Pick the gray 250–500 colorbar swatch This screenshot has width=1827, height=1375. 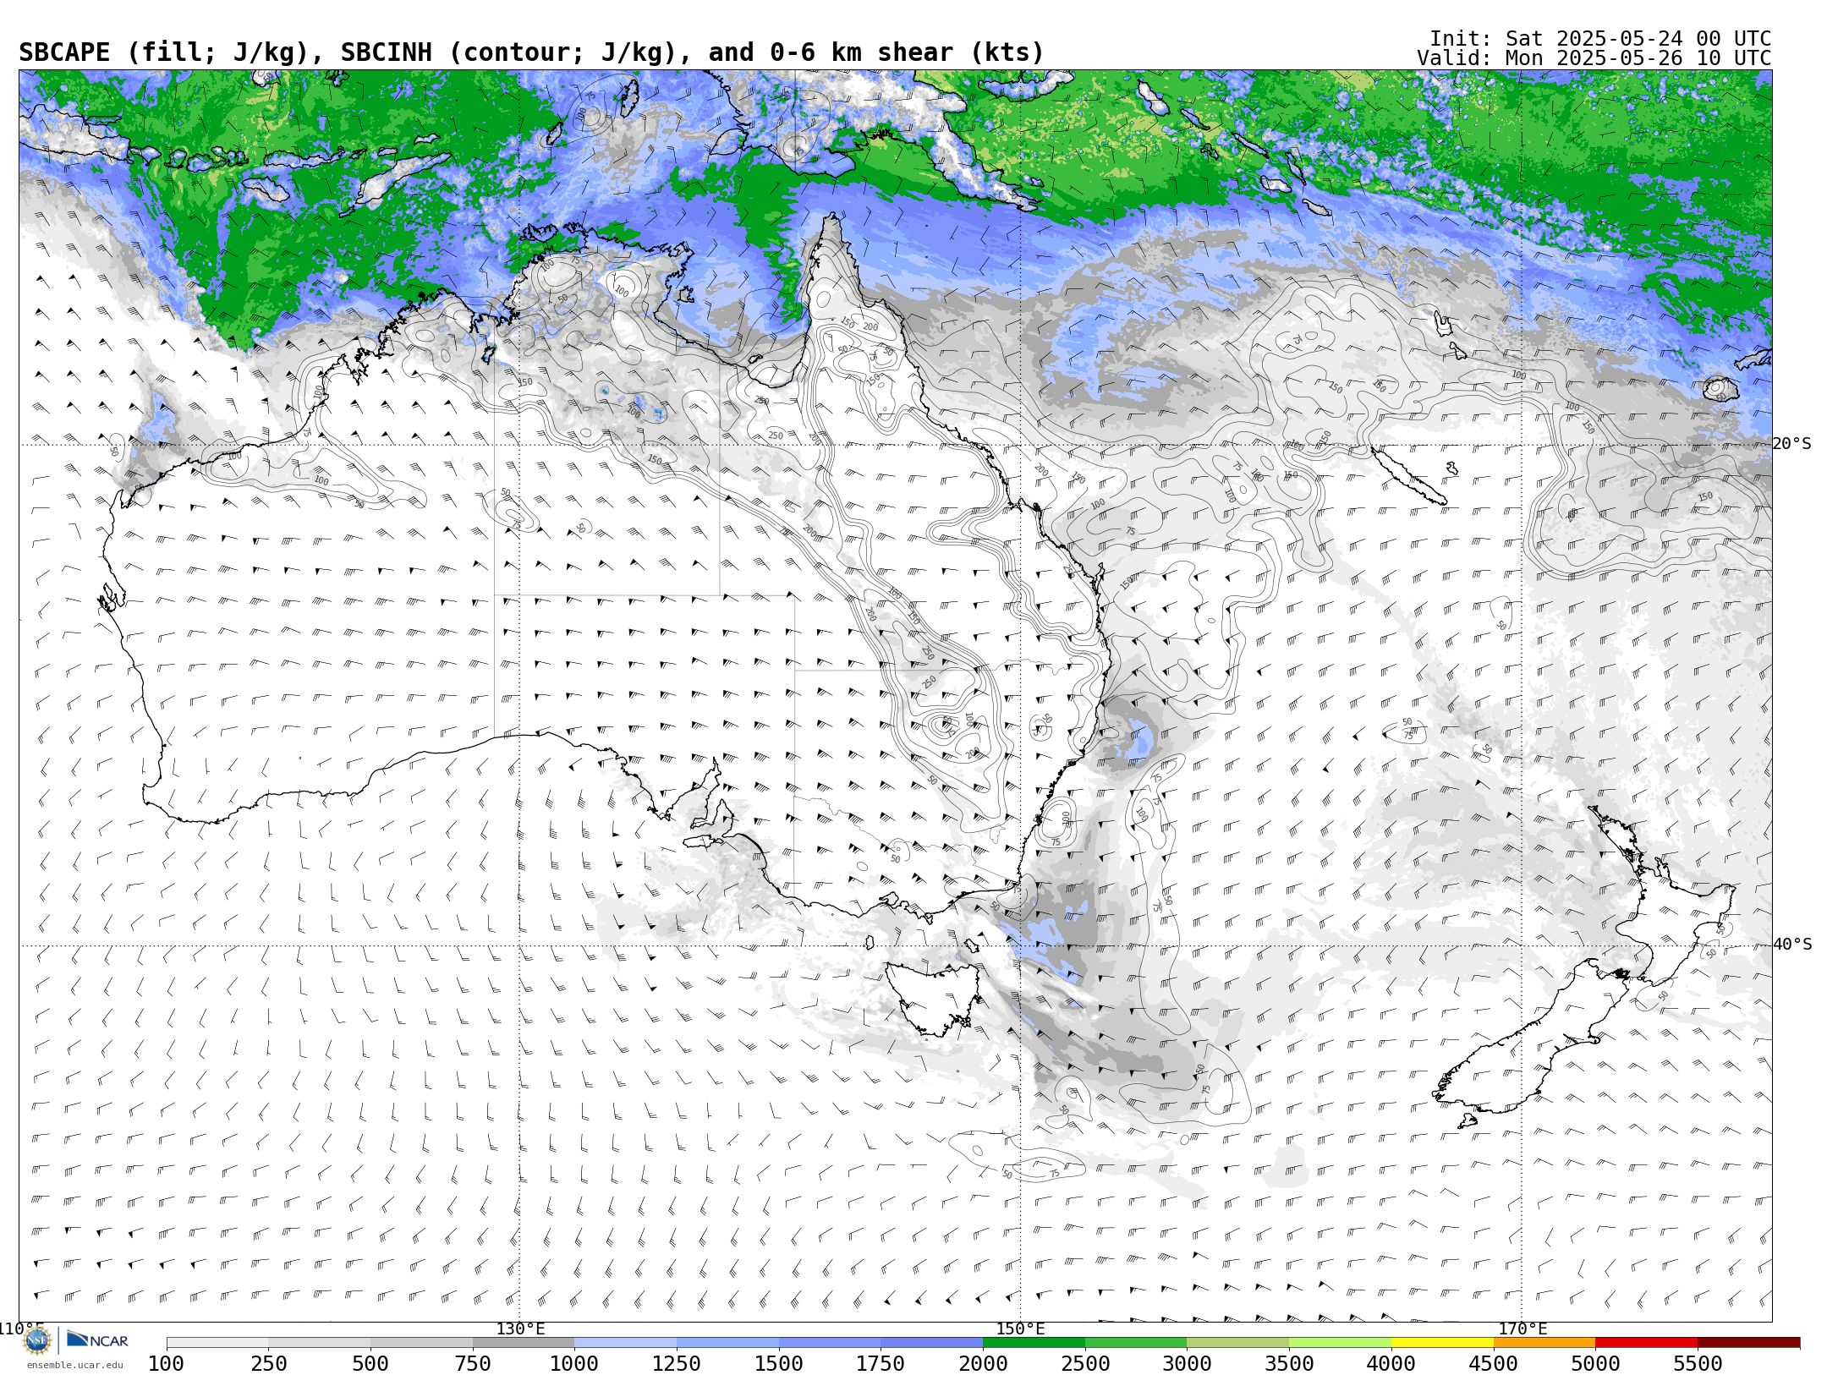[x=320, y=1343]
